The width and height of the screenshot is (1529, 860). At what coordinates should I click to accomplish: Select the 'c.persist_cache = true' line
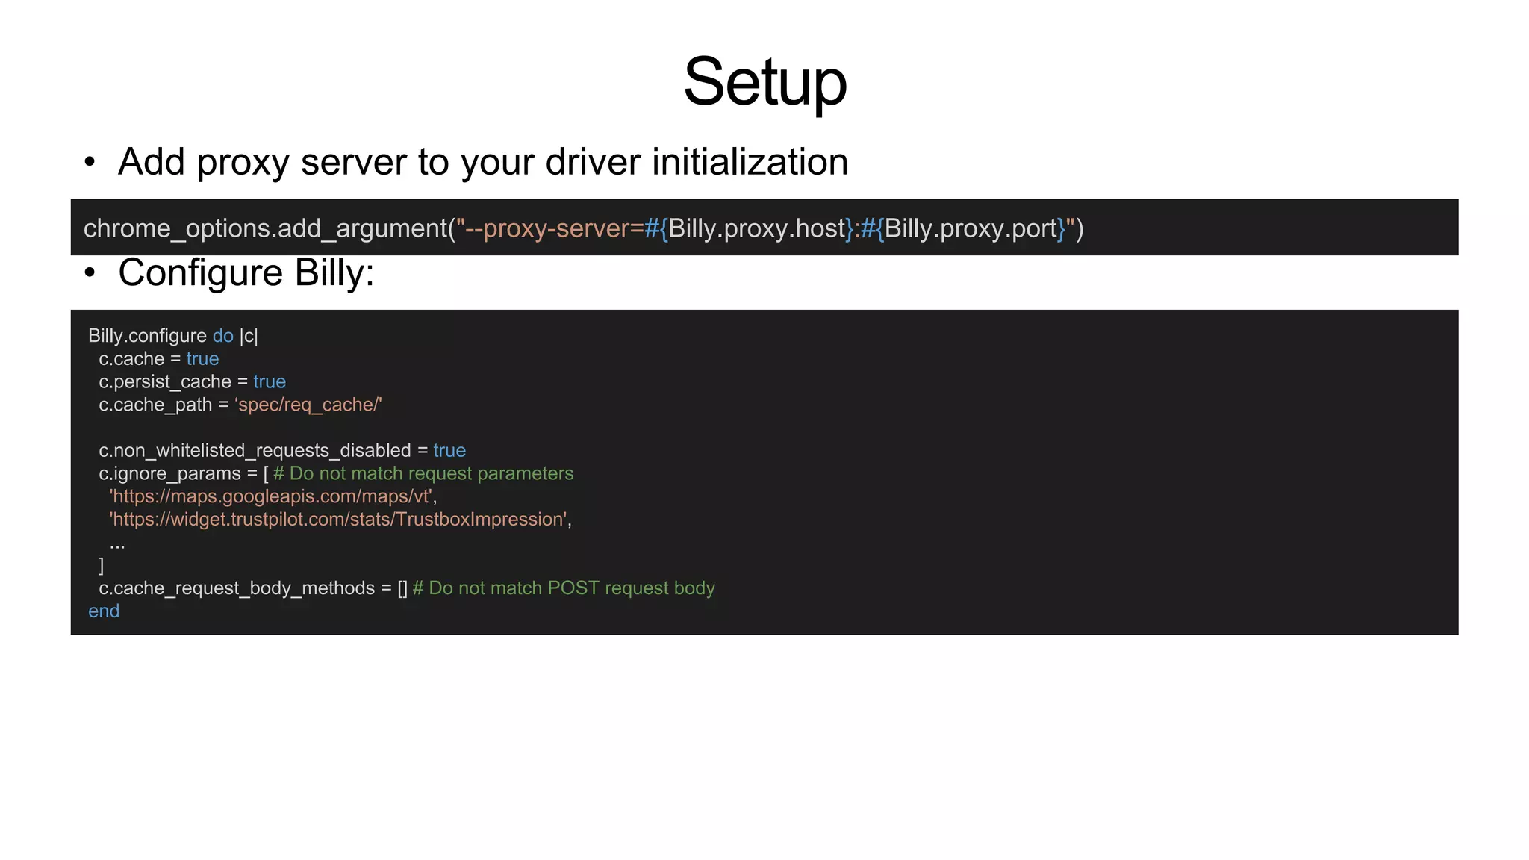point(193,382)
